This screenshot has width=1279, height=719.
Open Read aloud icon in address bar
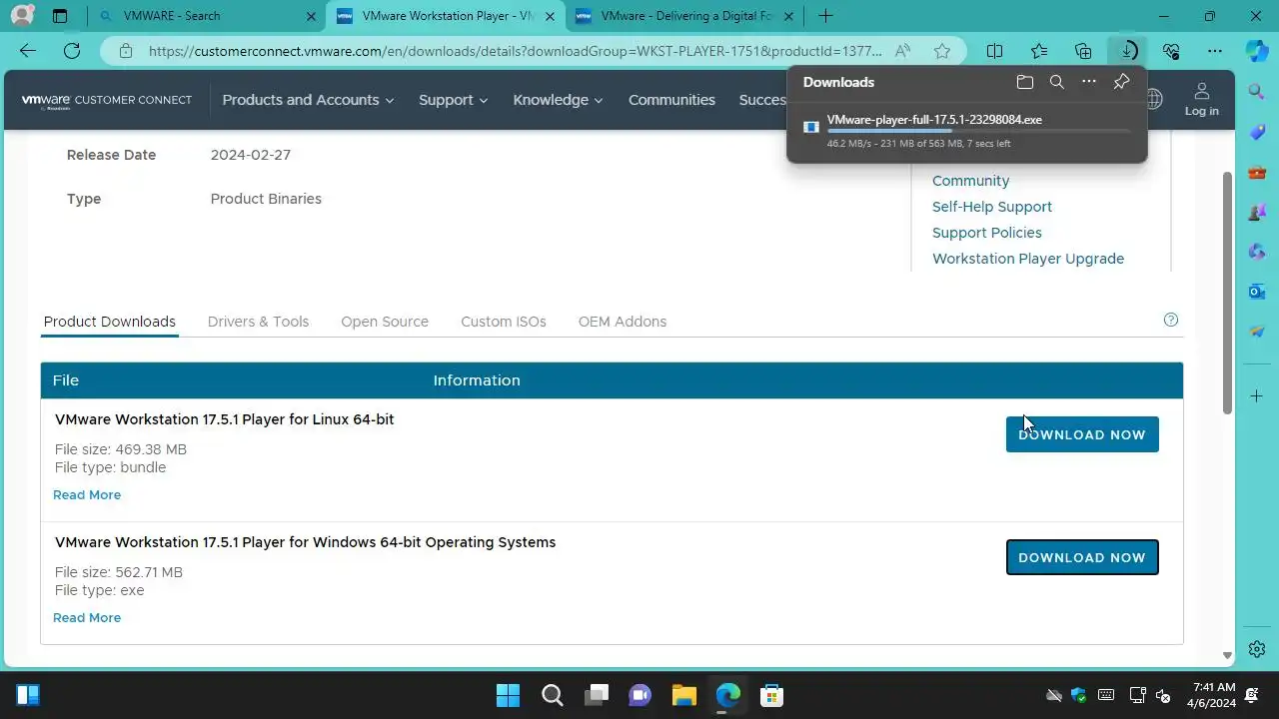pos(902,51)
